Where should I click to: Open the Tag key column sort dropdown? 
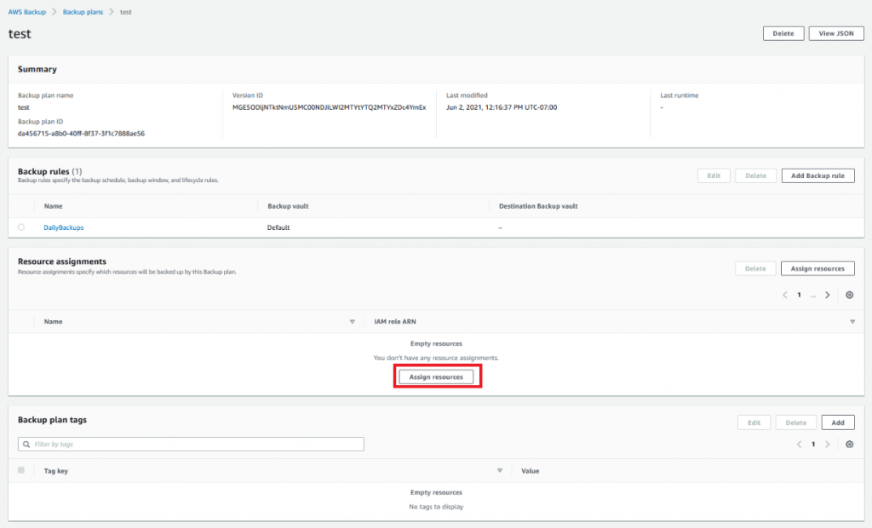click(x=501, y=470)
